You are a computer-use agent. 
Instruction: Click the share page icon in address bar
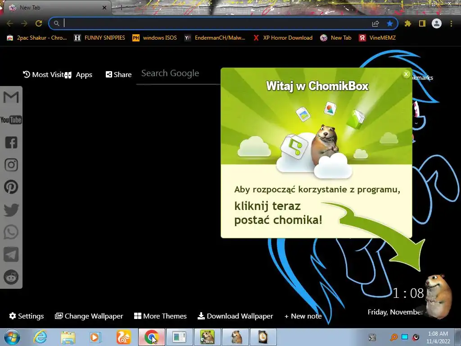pos(375,23)
